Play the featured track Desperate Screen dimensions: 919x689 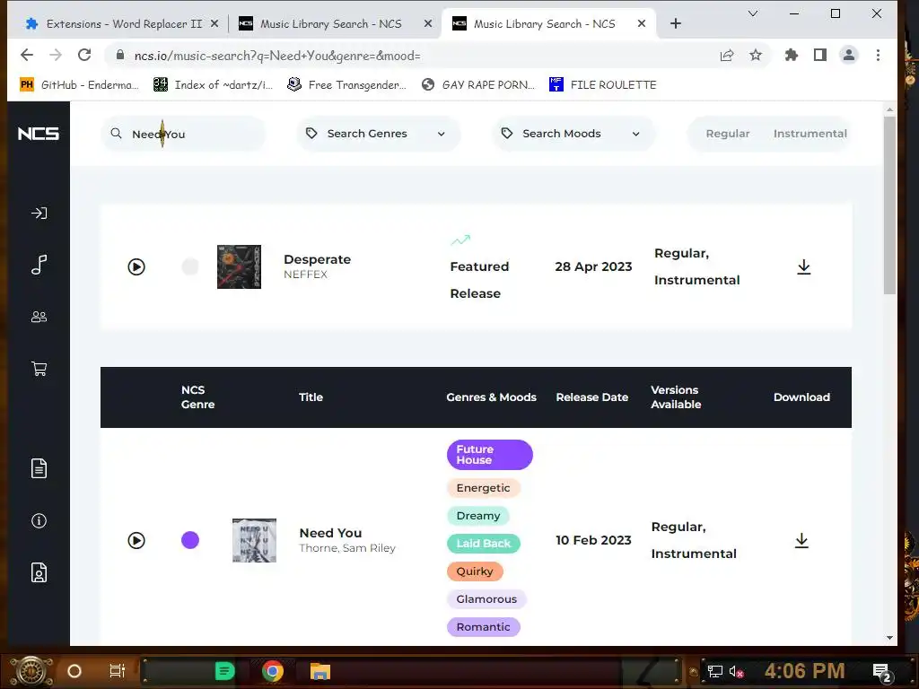point(136,267)
